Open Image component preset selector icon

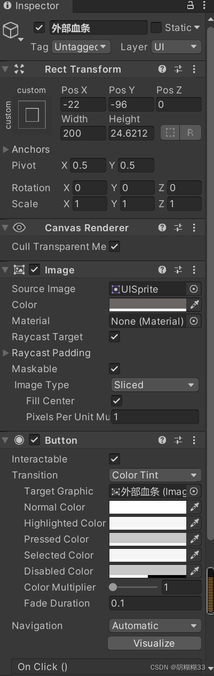click(x=178, y=270)
